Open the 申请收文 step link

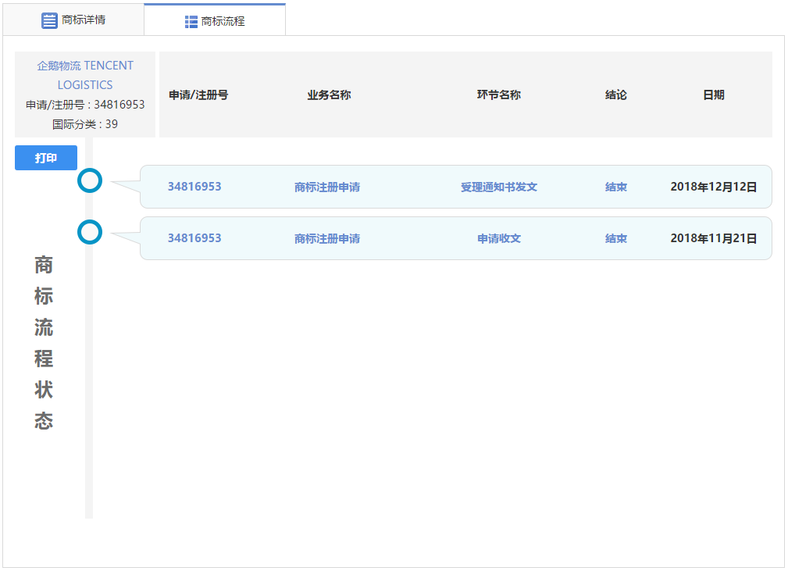click(499, 239)
